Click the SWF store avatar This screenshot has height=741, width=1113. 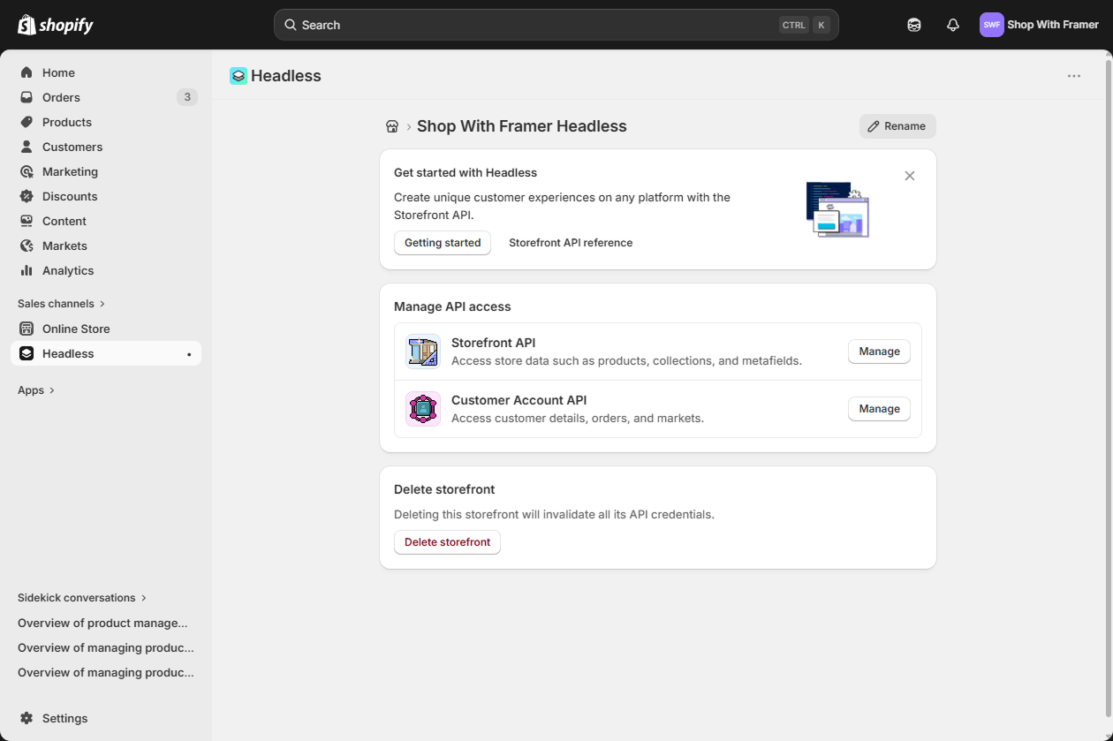992,25
